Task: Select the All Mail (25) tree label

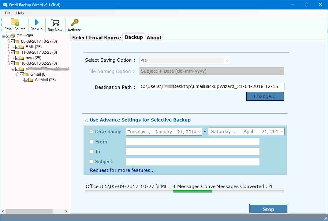Action: coord(45,80)
